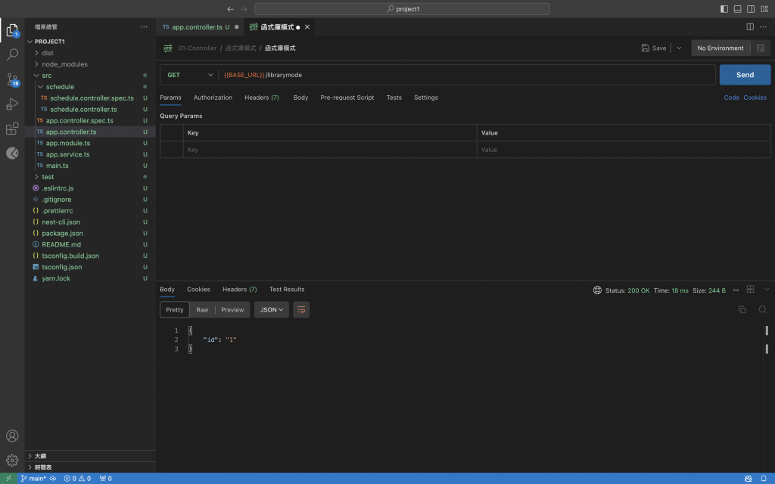
Task: Open the response more options ellipsis
Action: point(736,290)
